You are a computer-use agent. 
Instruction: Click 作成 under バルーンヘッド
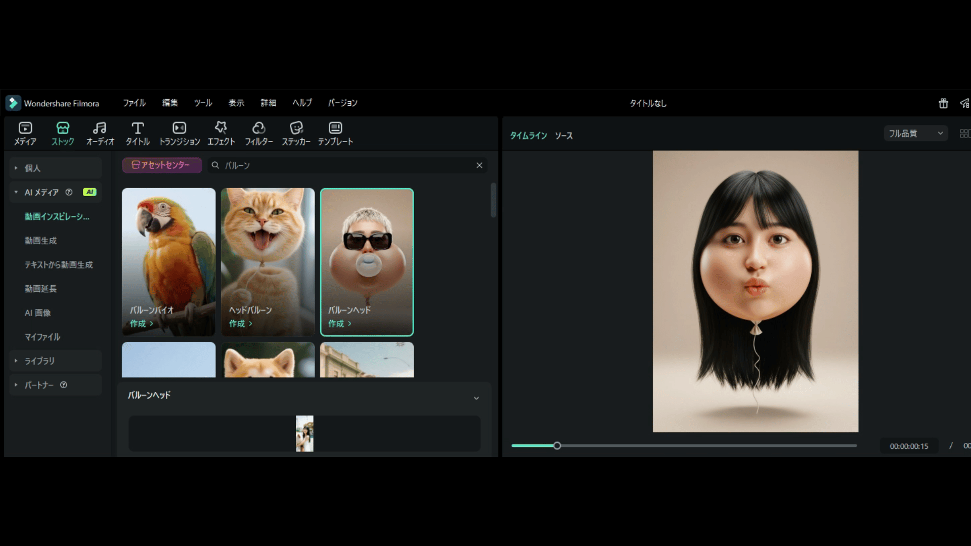coord(339,324)
